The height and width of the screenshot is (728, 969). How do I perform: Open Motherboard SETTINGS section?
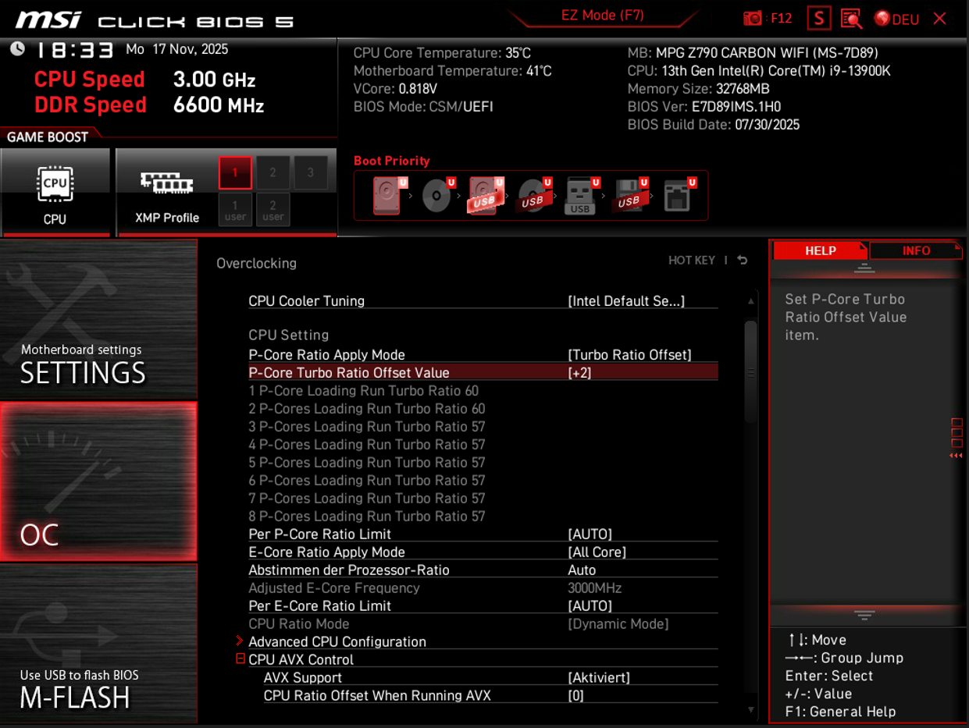click(98, 320)
